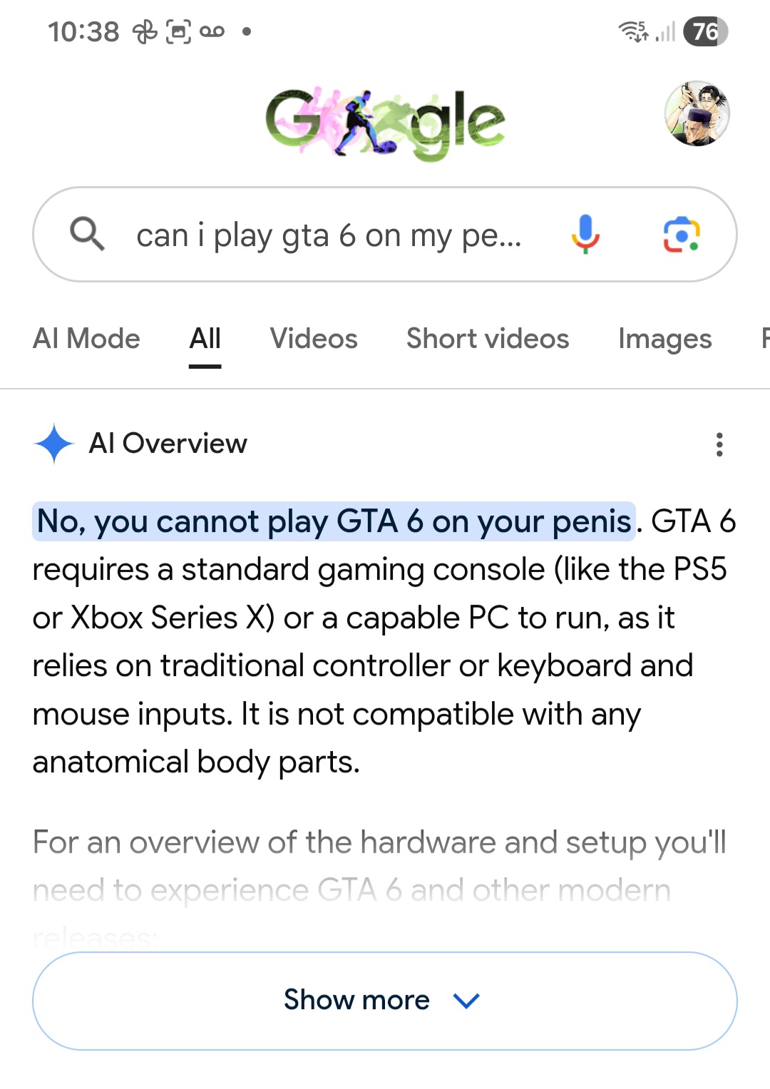Click the chevron beside Show more

tap(467, 1001)
